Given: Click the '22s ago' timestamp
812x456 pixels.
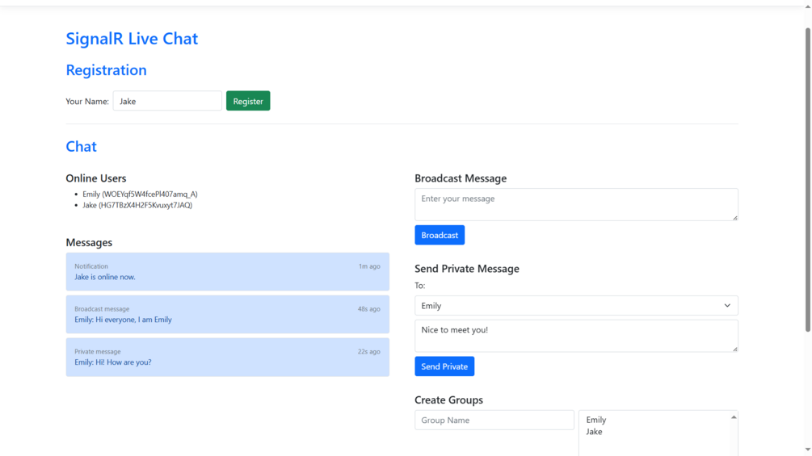Looking at the screenshot, I should (x=368, y=352).
